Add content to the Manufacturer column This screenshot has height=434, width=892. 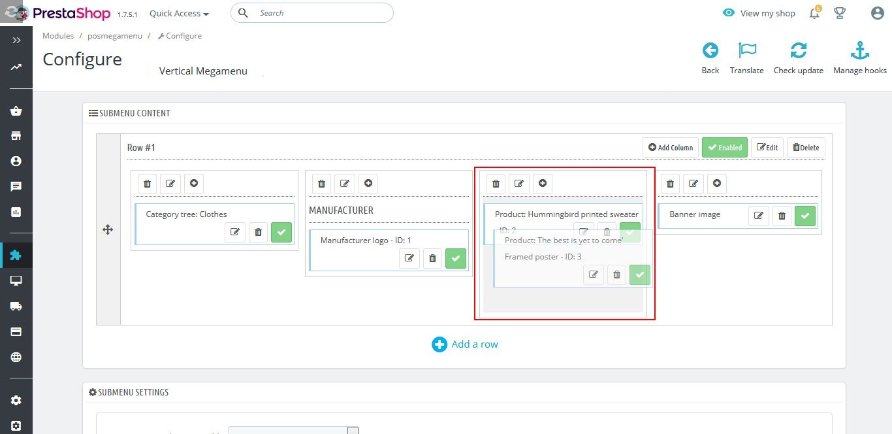[368, 184]
